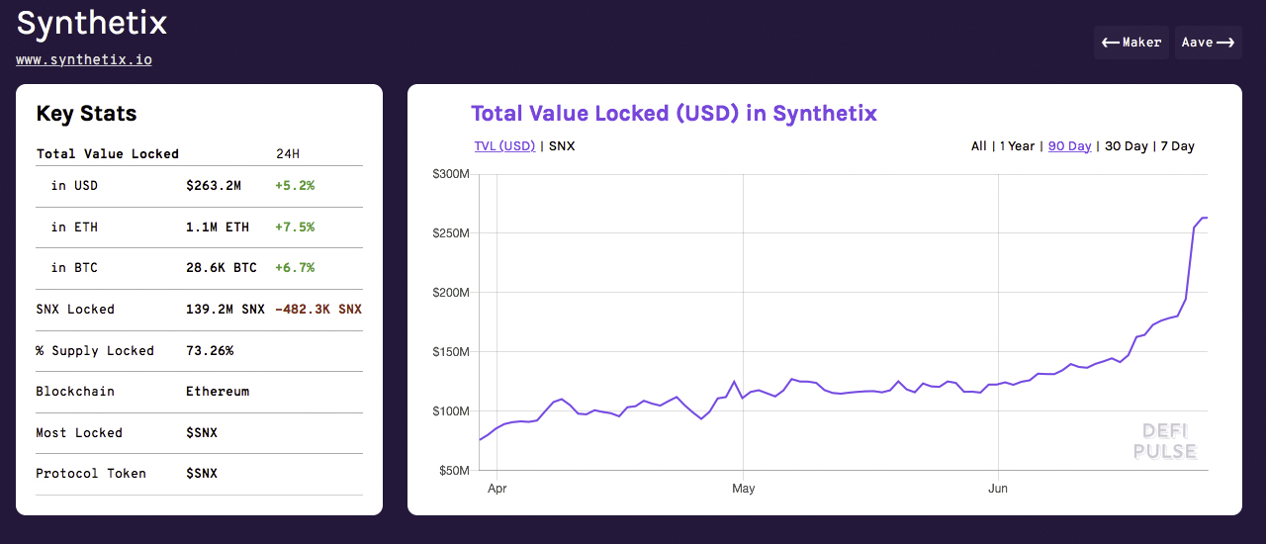This screenshot has width=1266, height=544.
Task: Switch chart to TVL (USD)
Action: click(x=504, y=146)
